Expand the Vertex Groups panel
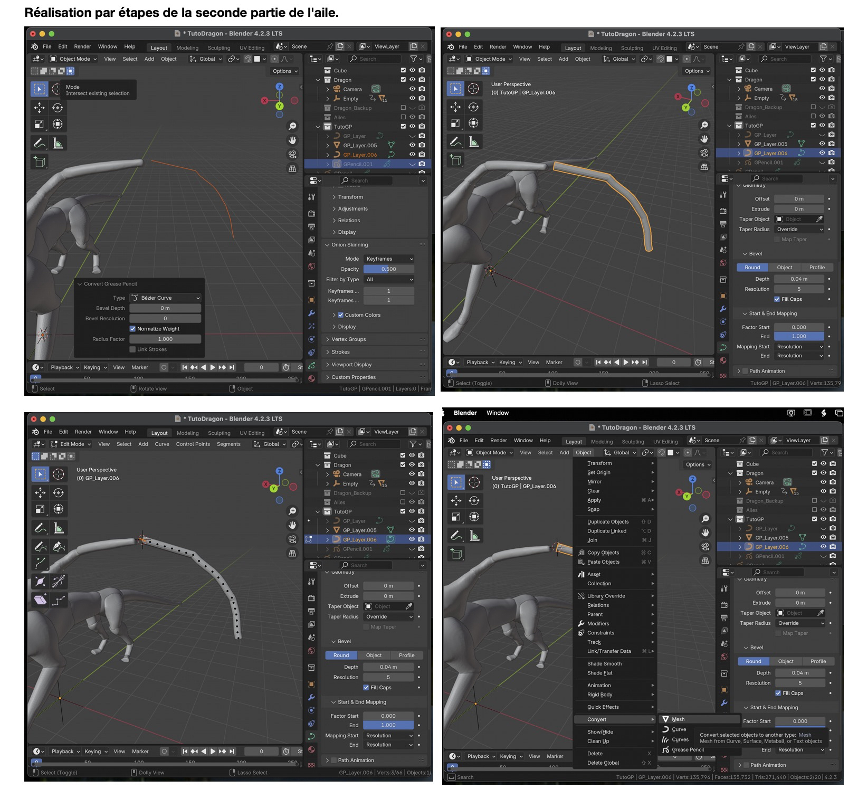Image resolution: width=858 pixels, height=799 pixels. pyautogui.click(x=348, y=339)
